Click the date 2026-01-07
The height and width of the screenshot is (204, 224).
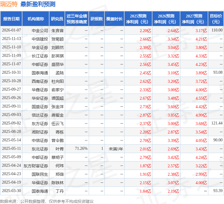pos(11,30)
